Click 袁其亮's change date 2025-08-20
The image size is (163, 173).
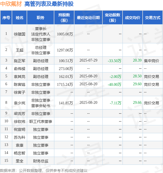tap(88, 76)
